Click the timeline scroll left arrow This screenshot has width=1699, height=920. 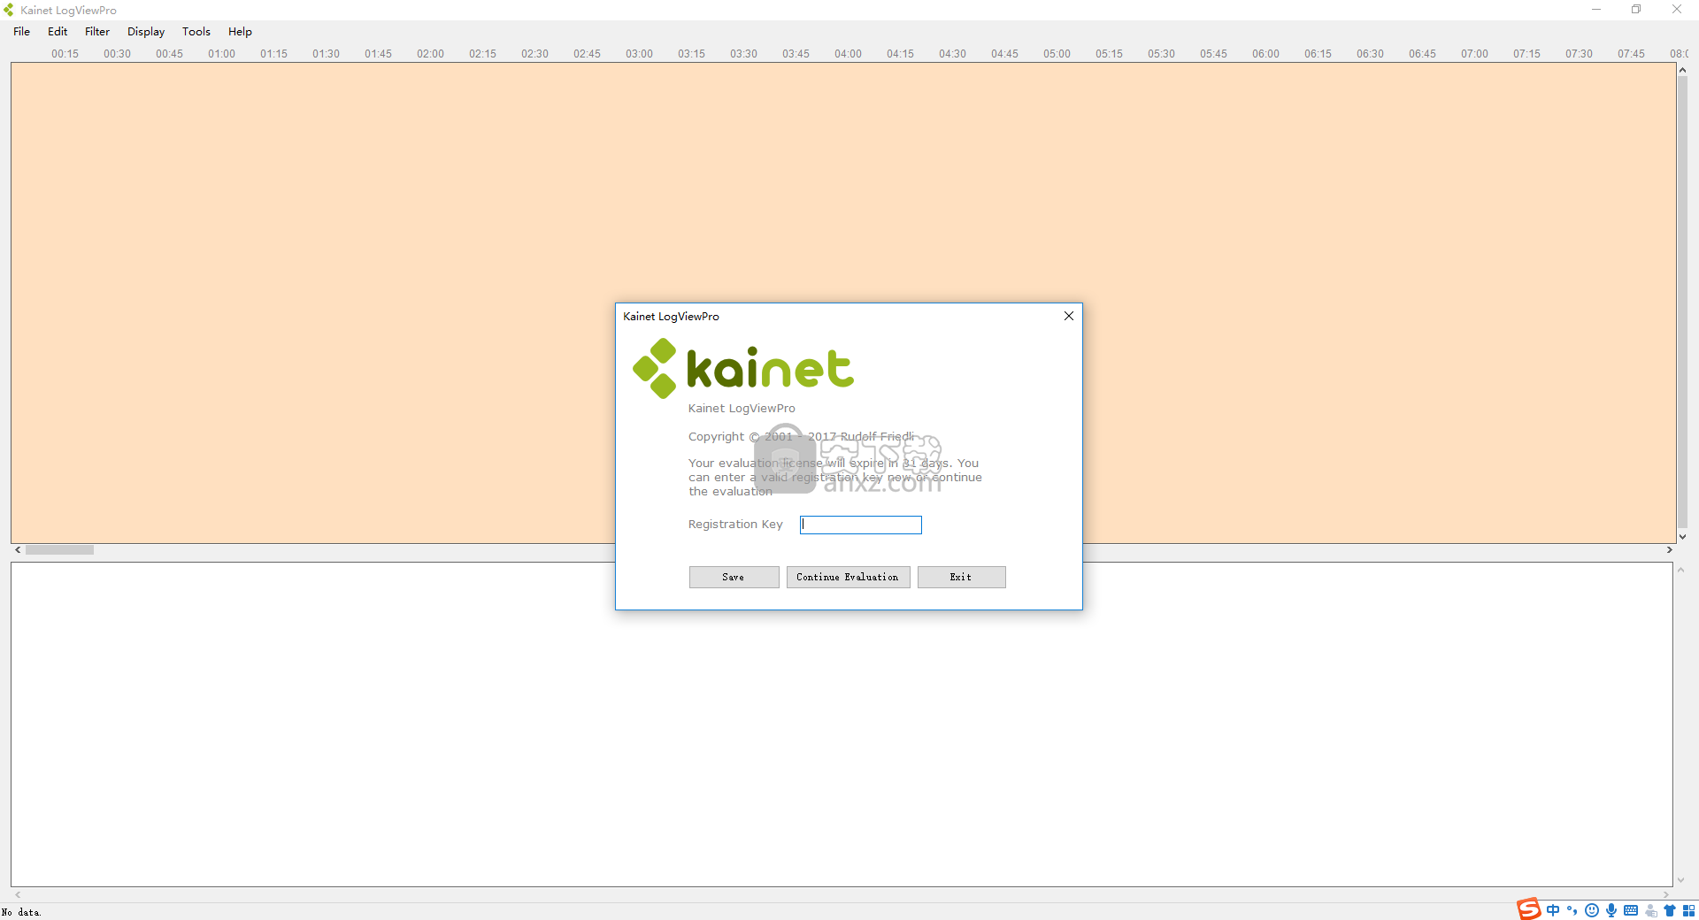[x=18, y=549]
